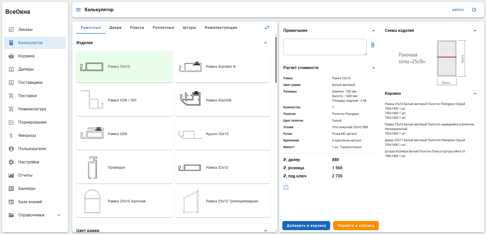Open Финансы section
The width and height of the screenshot is (486, 234).
click(x=35, y=136)
